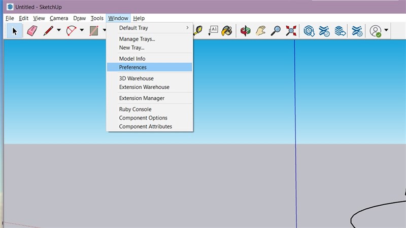The height and width of the screenshot is (228, 406).
Task: Select Manage Trays… menu entry
Action: (x=150, y=39)
